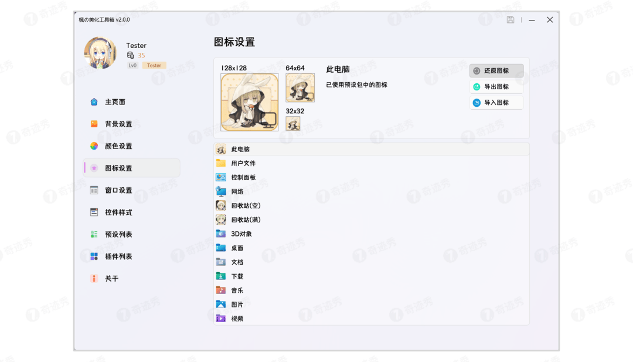Viewport: 633px width, 362px height.
Task: Click the 文档 folder icon
Action: point(221,262)
